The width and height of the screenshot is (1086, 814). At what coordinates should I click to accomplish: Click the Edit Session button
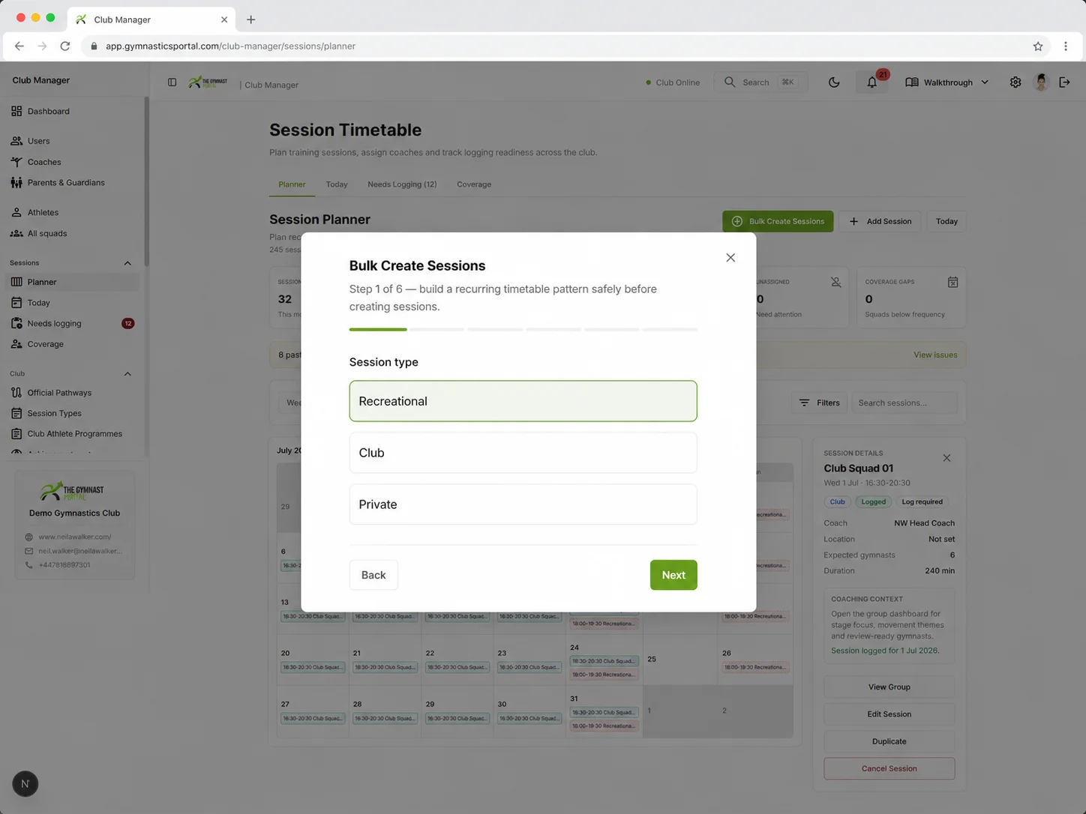pos(889,714)
